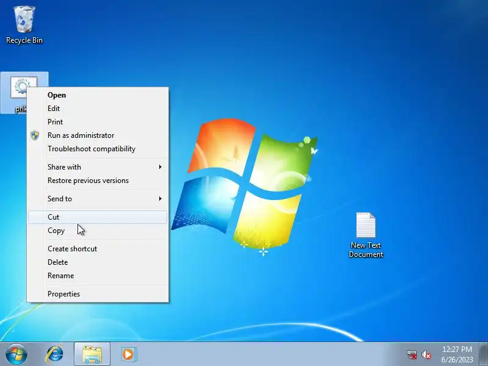This screenshot has width=488, height=366.
Task: Click Copy in the context menu
Action: tap(98, 231)
